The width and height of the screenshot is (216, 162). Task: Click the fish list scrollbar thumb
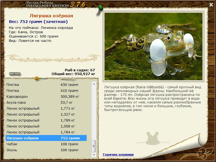94,146
